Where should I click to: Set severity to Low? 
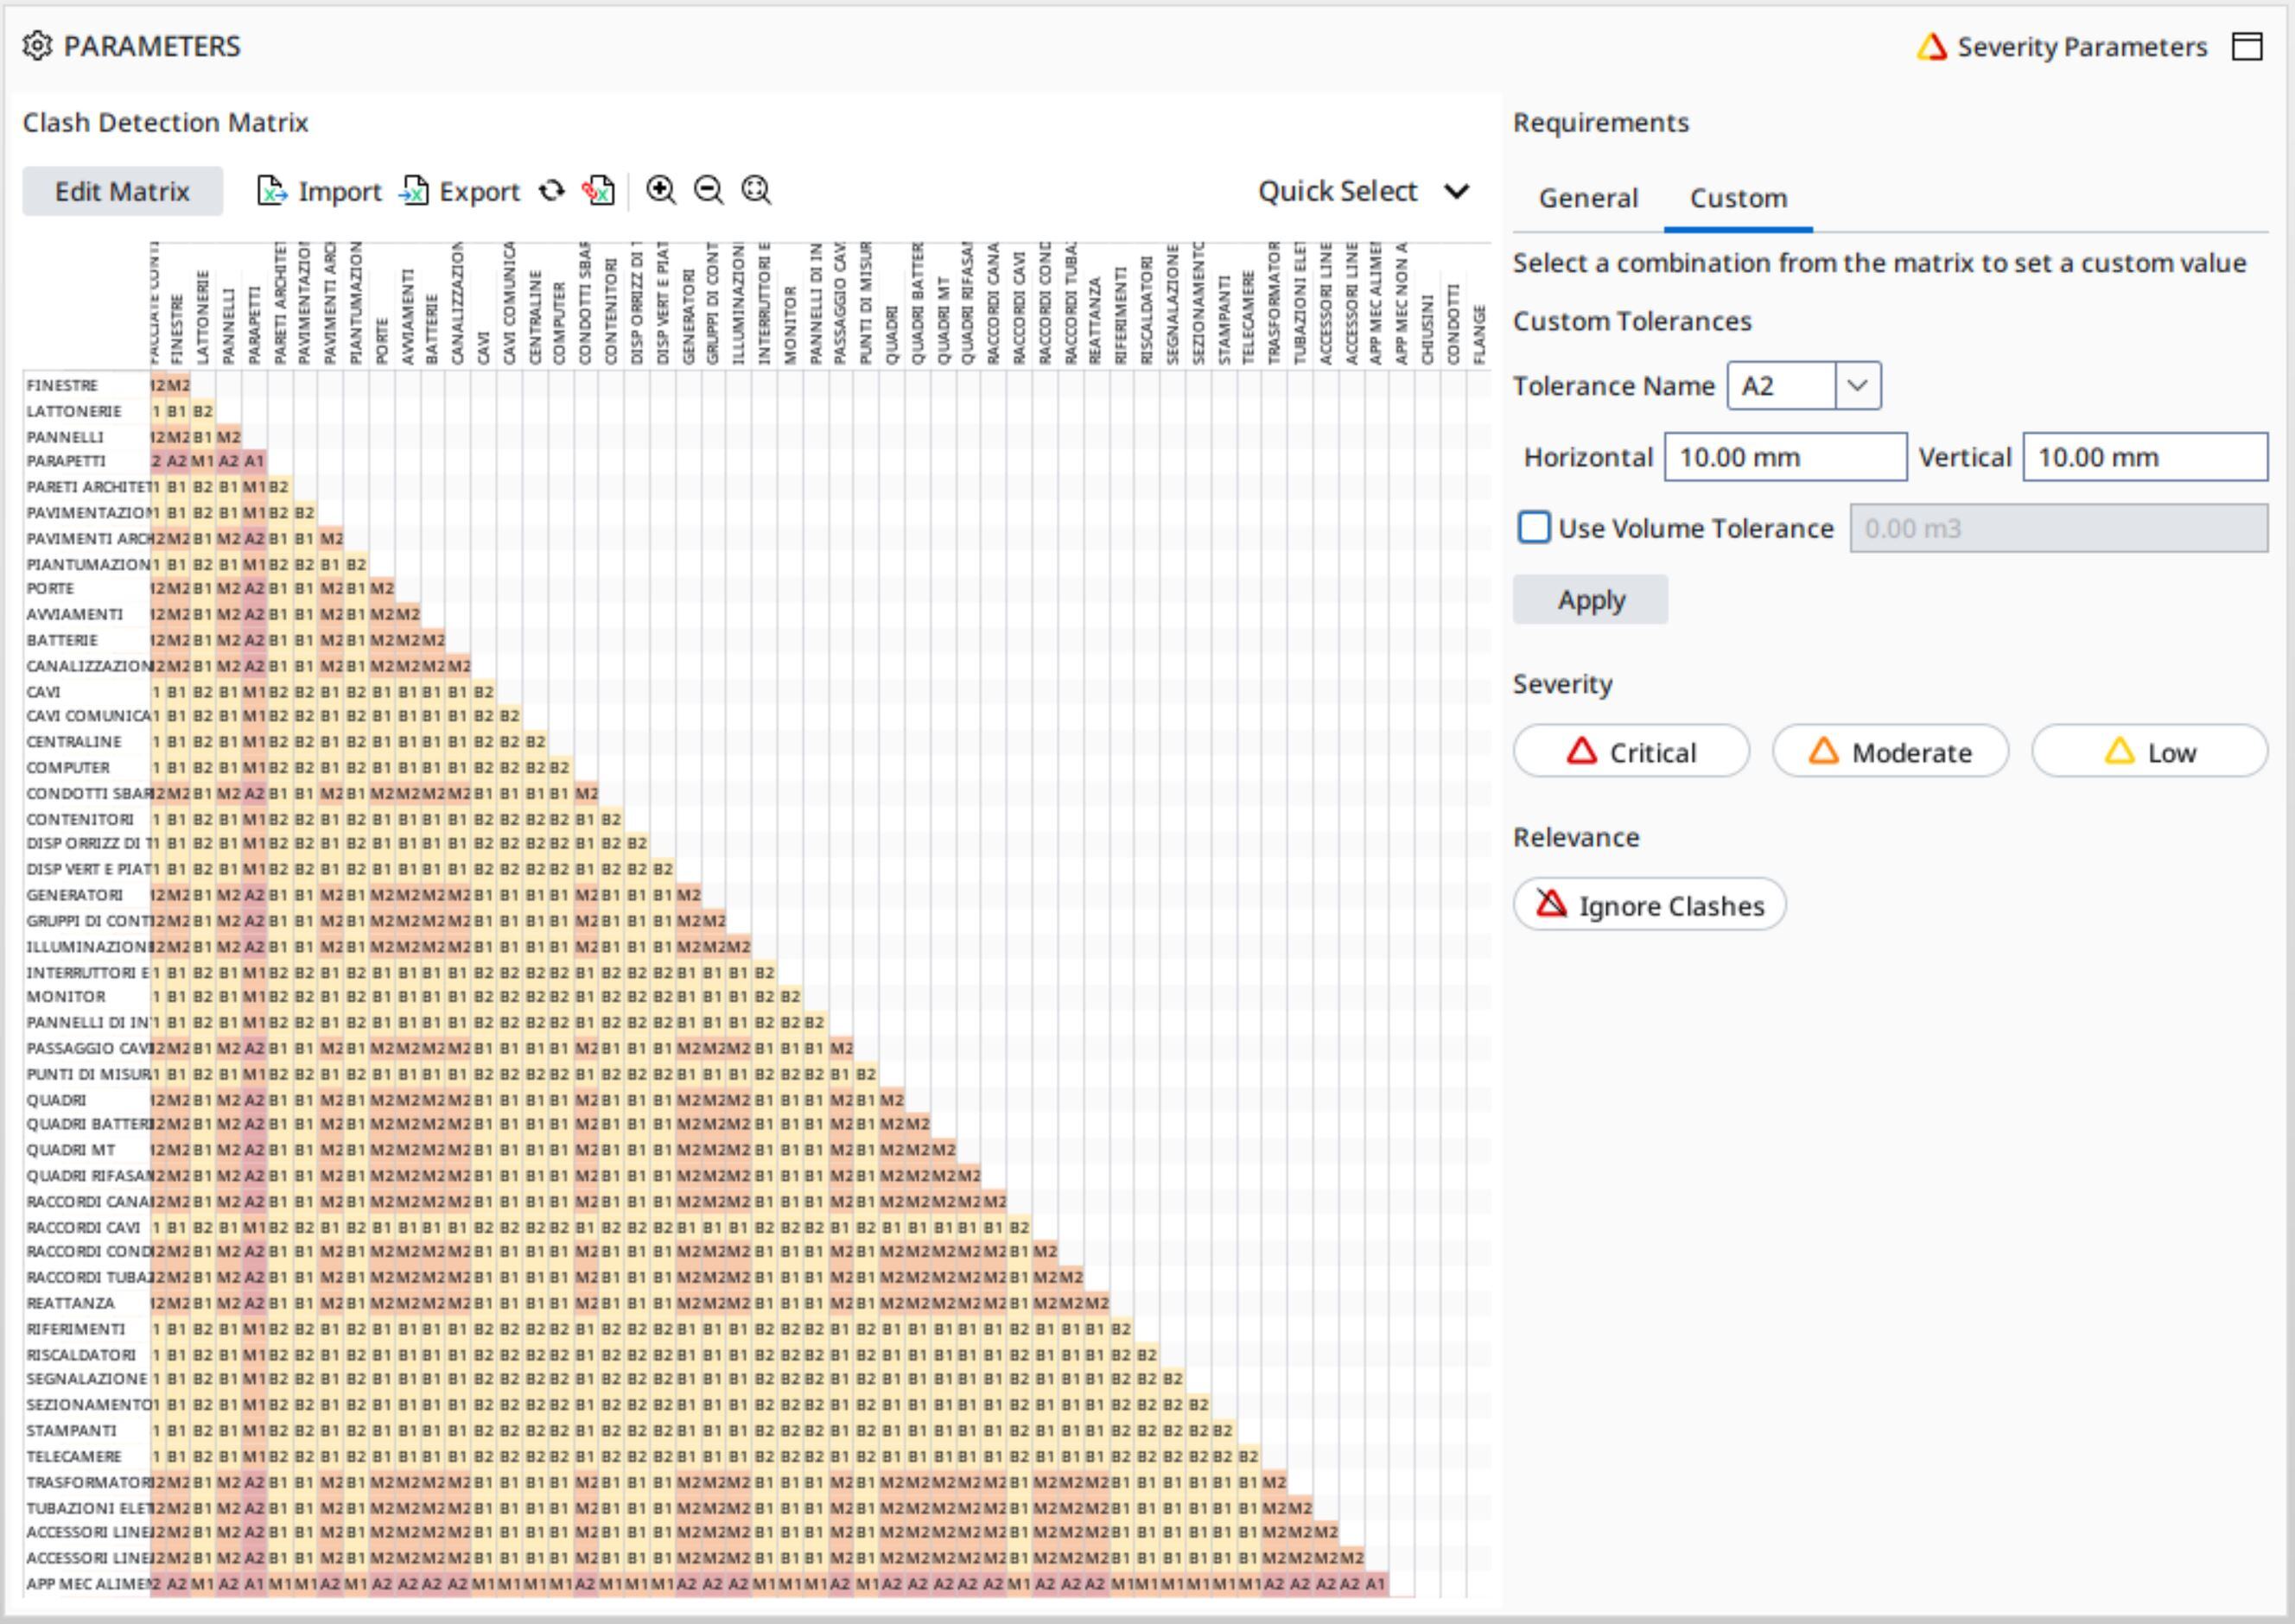pos(2149,752)
